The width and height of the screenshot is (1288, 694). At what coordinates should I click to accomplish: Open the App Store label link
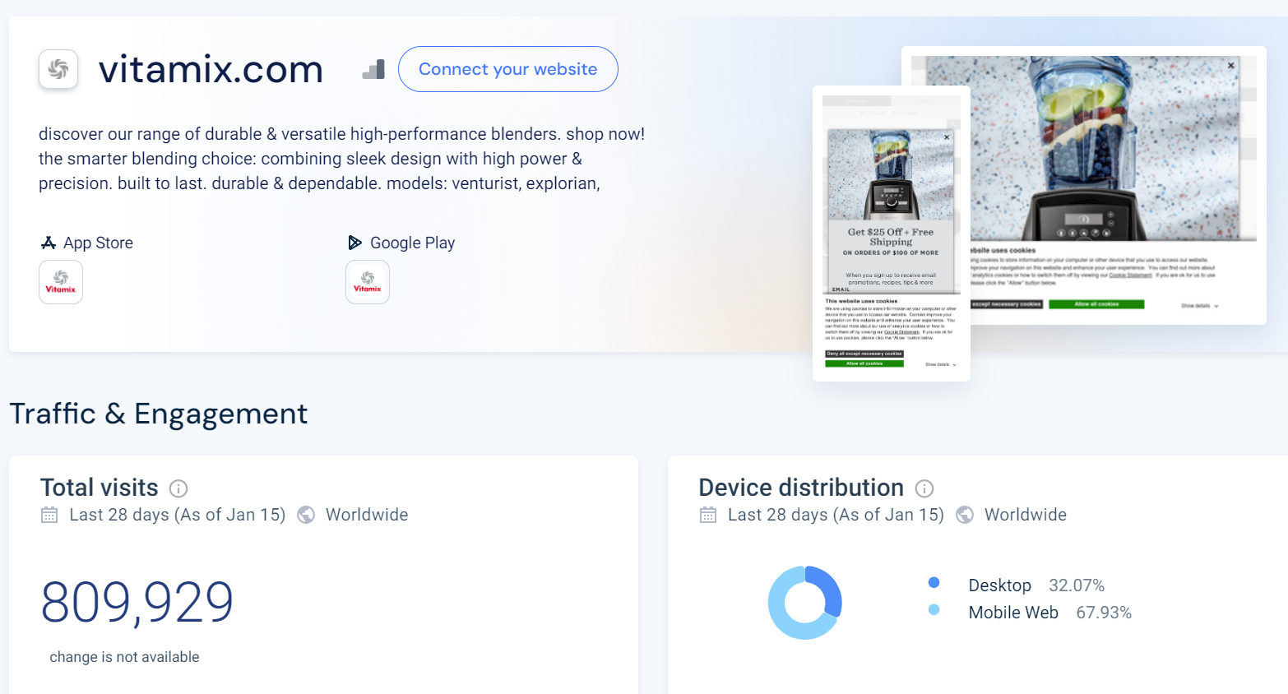(x=98, y=243)
